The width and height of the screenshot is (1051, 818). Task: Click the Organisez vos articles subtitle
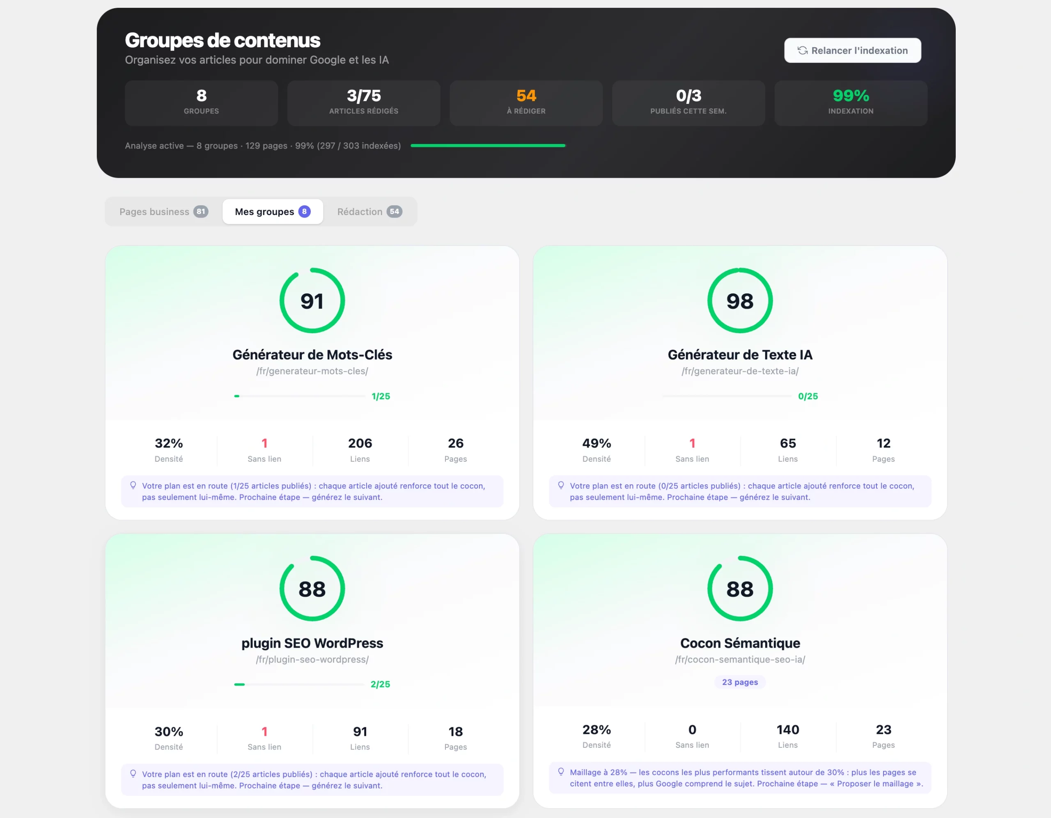point(257,60)
